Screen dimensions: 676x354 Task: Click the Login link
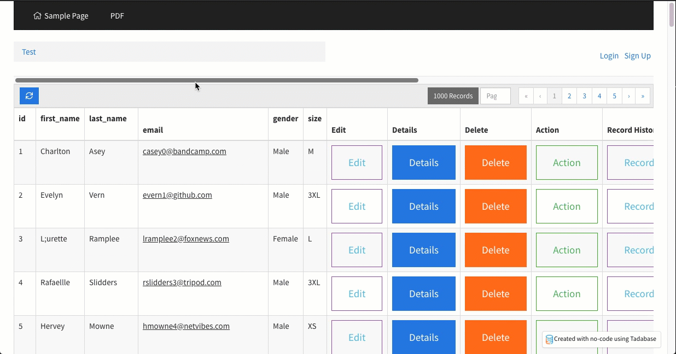pyautogui.click(x=609, y=56)
